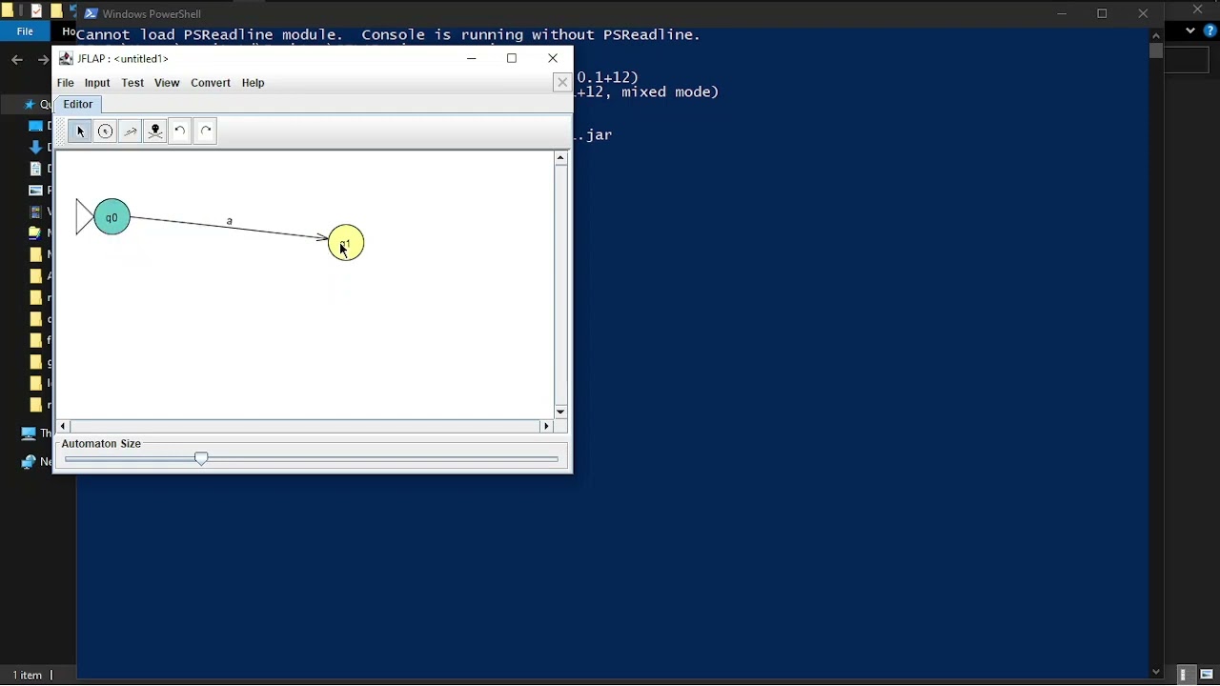This screenshot has height=686, width=1220.
Task: Click the '1 item' status text
Action: coord(27,675)
